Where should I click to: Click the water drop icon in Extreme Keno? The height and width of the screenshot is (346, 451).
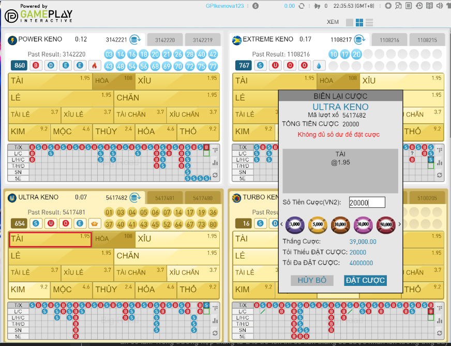pos(318,65)
